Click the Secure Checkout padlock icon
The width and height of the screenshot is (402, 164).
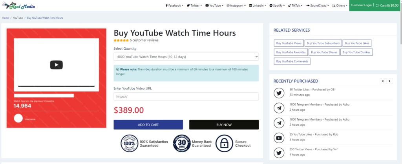(224, 143)
